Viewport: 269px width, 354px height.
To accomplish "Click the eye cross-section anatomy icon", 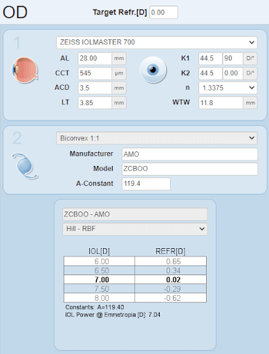I will click(x=25, y=70).
